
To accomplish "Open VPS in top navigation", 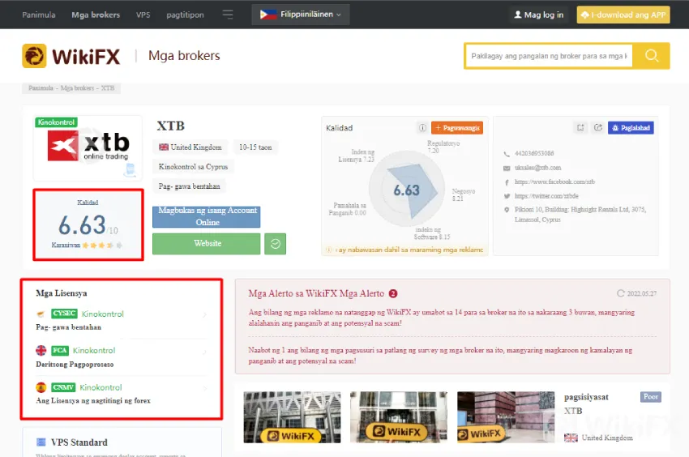I will tap(143, 15).
